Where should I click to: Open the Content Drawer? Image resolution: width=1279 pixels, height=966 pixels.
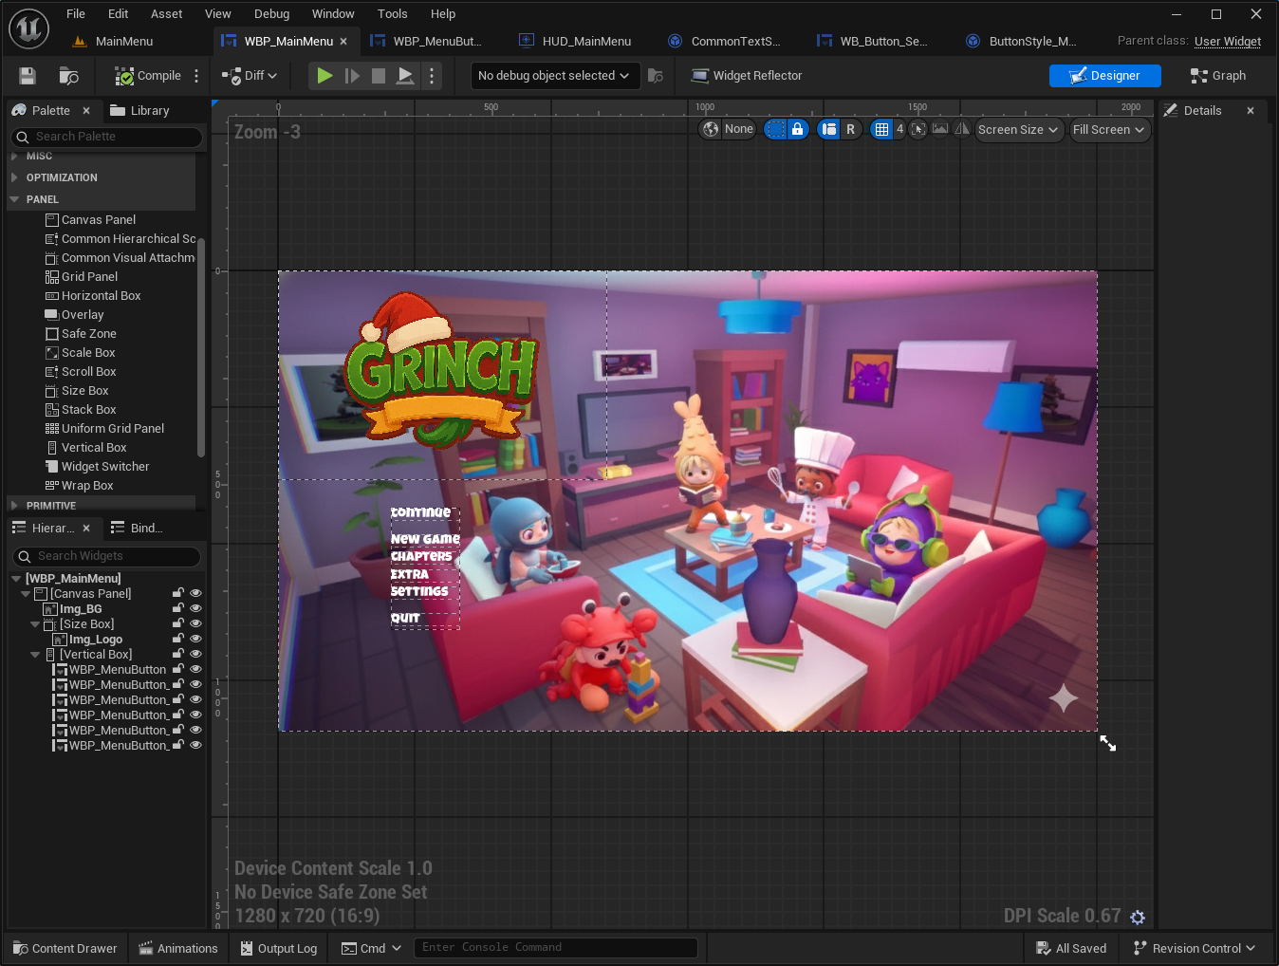click(65, 948)
